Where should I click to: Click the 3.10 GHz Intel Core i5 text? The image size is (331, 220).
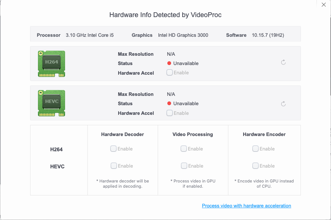[90, 35]
